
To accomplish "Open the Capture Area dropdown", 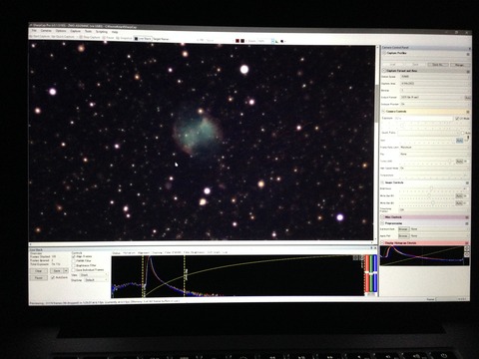I will coord(435,84).
